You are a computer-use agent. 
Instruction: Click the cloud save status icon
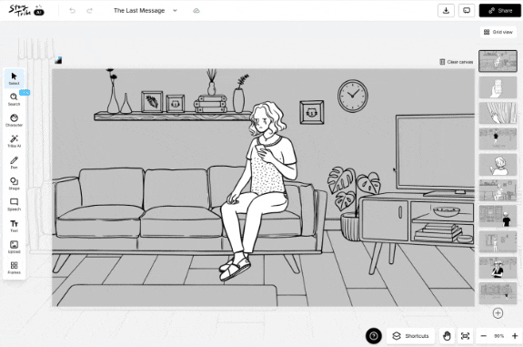tap(196, 11)
